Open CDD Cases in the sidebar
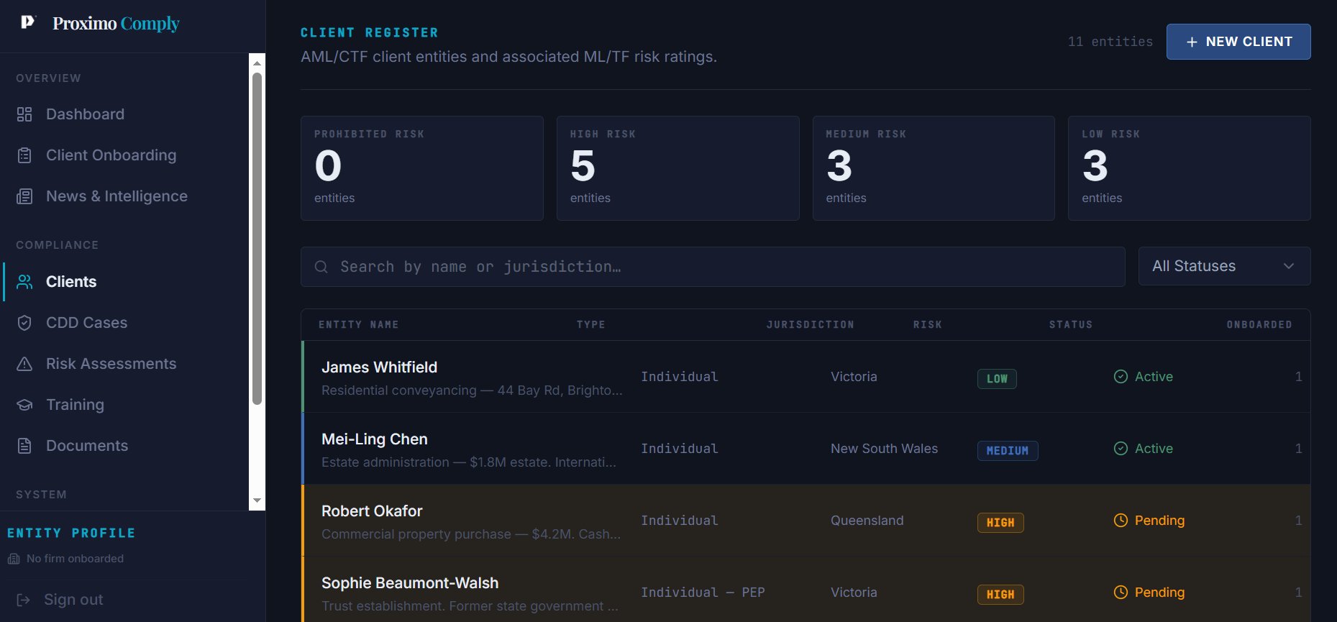This screenshot has height=622, width=1337. click(x=86, y=323)
